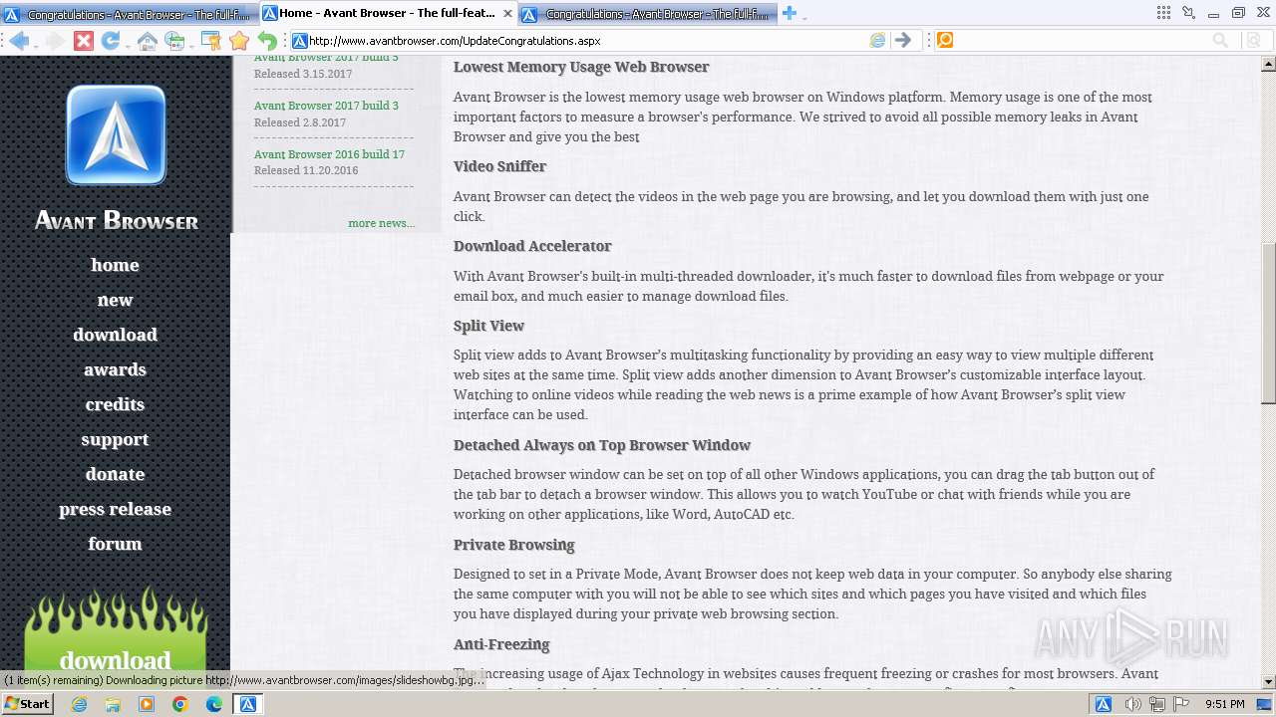Open the Windows Start menu

[x=27, y=704]
